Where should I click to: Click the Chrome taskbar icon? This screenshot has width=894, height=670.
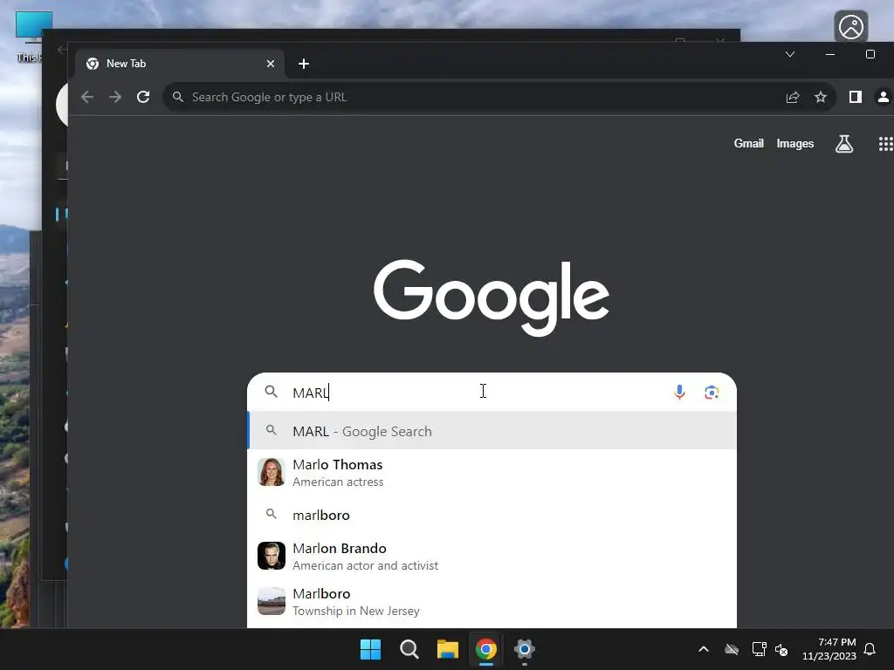click(485, 649)
